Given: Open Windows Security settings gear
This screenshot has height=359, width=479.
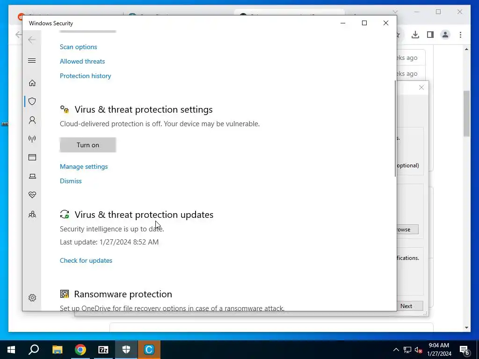Looking at the screenshot, I should point(32,298).
